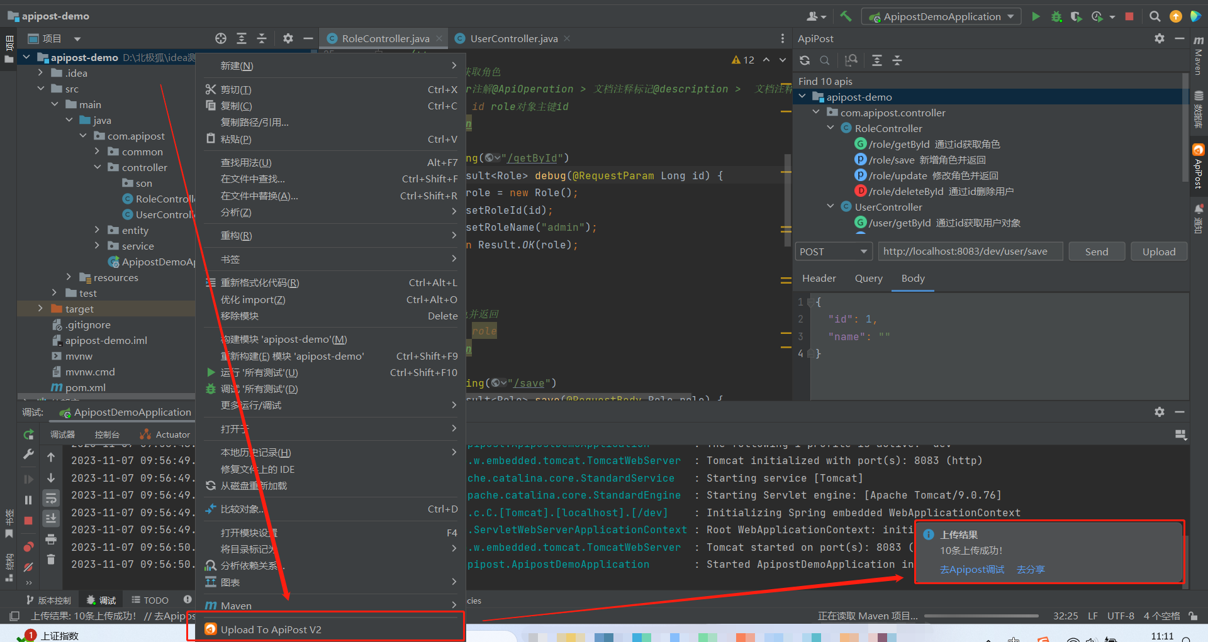The width and height of the screenshot is (1208, 642).
Task: Open the 版本控制 tool window button
Action: [x=48, y=600]
